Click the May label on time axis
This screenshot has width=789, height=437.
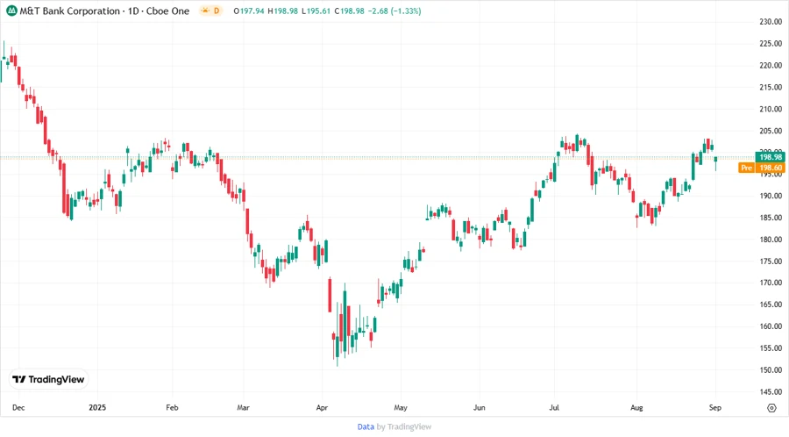pos(401,407)
